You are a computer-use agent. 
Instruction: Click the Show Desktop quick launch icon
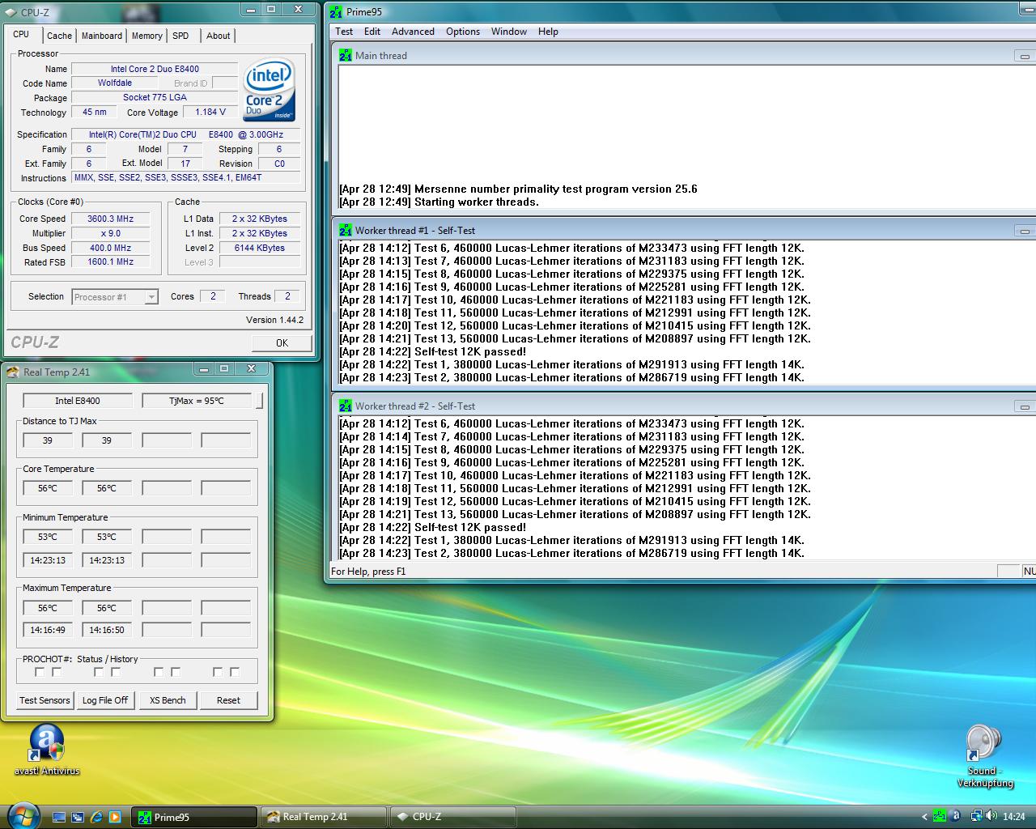tap(59, 817)
